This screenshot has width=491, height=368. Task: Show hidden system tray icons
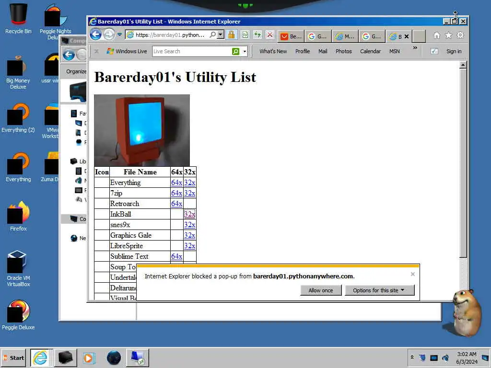(x=412, y=357)
